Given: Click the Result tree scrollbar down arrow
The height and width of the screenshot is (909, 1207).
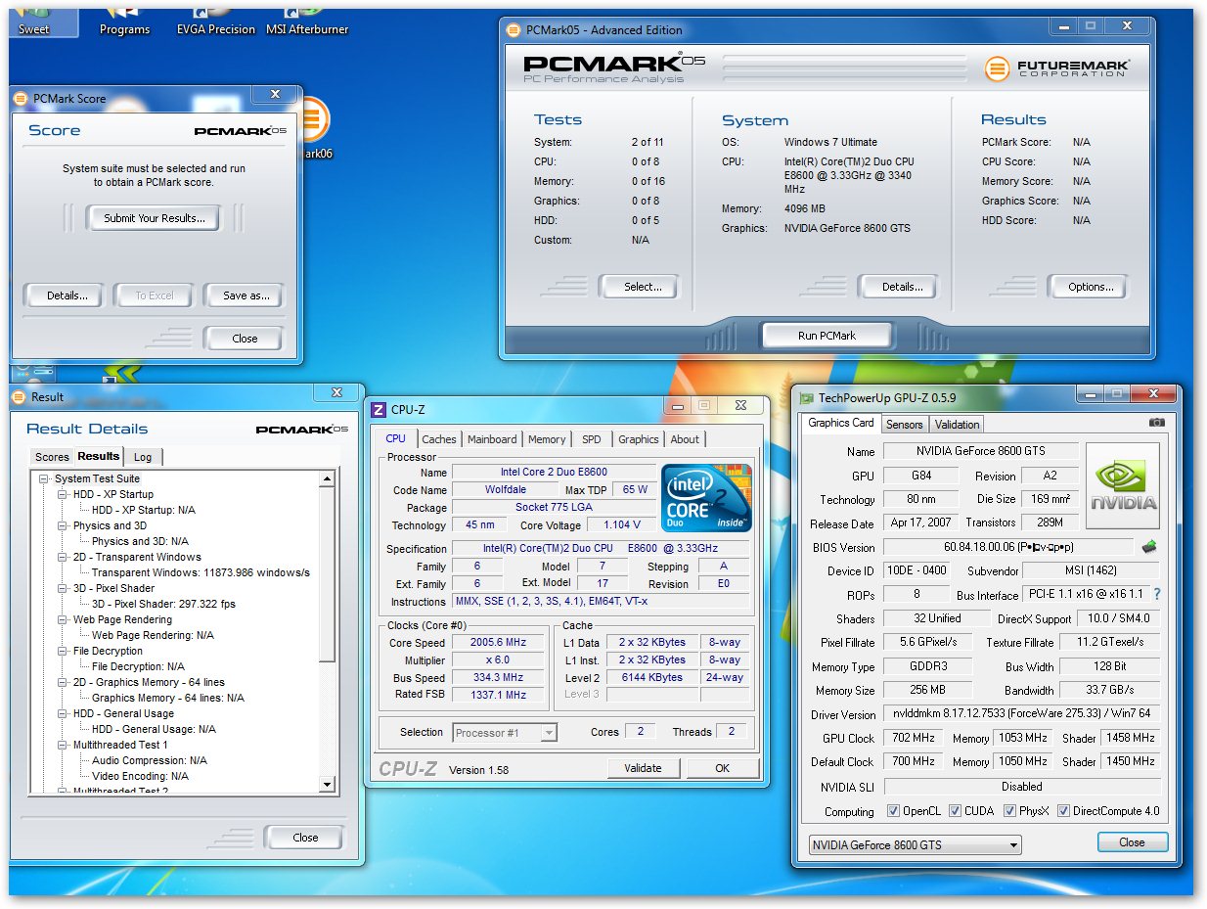Looking at the screenshot, I should click(x=329, y=784).
